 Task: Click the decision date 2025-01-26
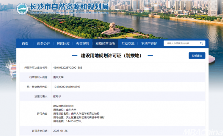point(61,130)
